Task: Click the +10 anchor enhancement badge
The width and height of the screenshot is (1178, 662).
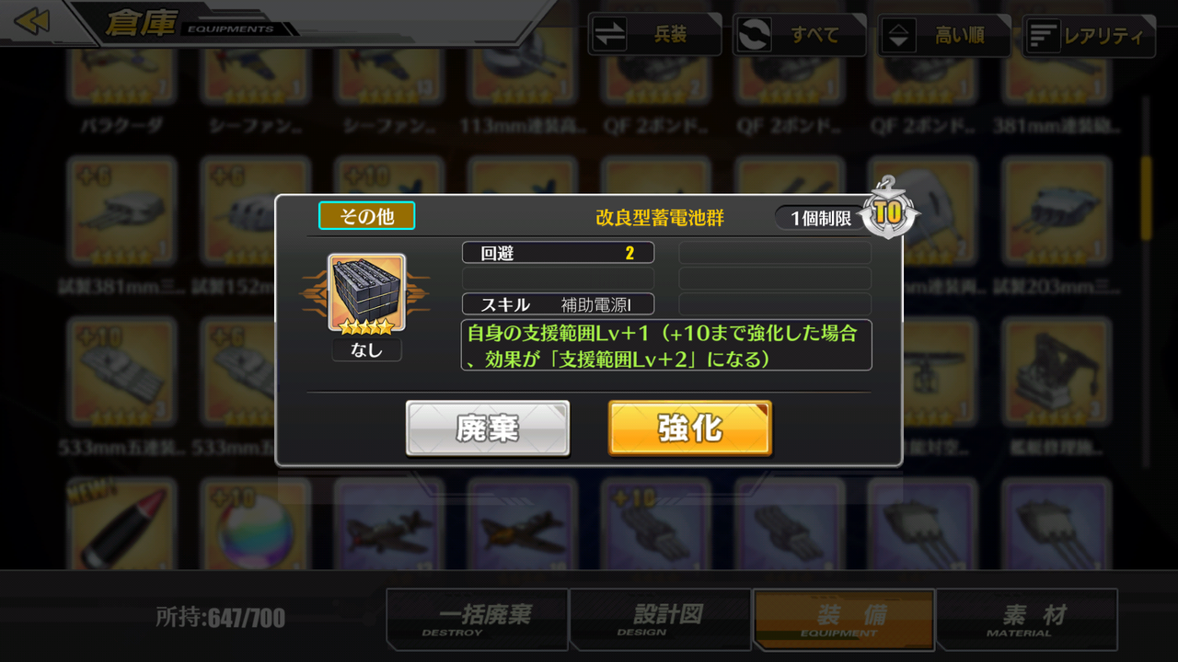Action: (x=888, y=210)
